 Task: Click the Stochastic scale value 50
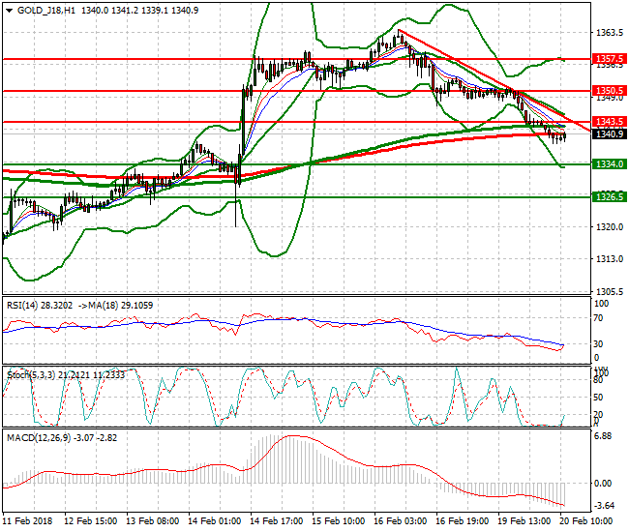[598, 398]
